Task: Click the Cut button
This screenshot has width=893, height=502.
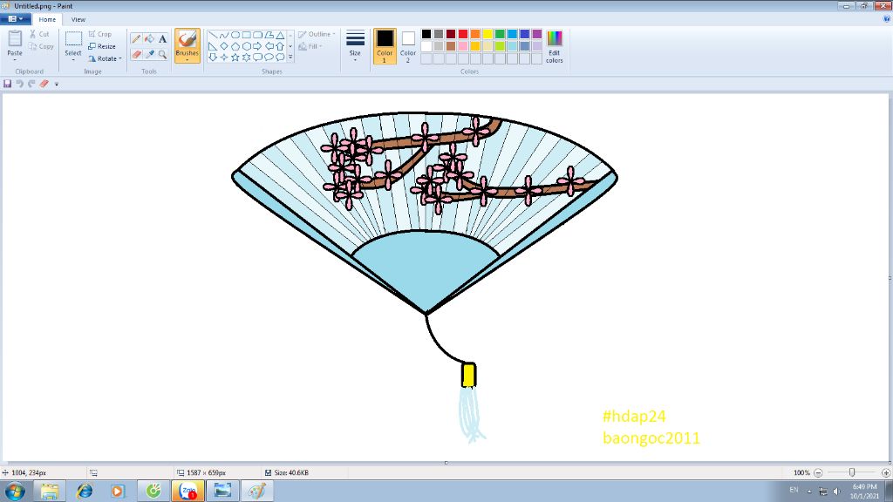Action: [x=39, y=34]
